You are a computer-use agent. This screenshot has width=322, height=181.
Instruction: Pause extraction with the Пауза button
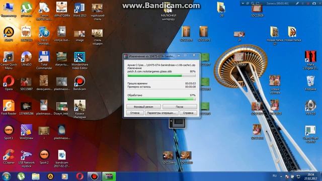(x=180, y=107)
